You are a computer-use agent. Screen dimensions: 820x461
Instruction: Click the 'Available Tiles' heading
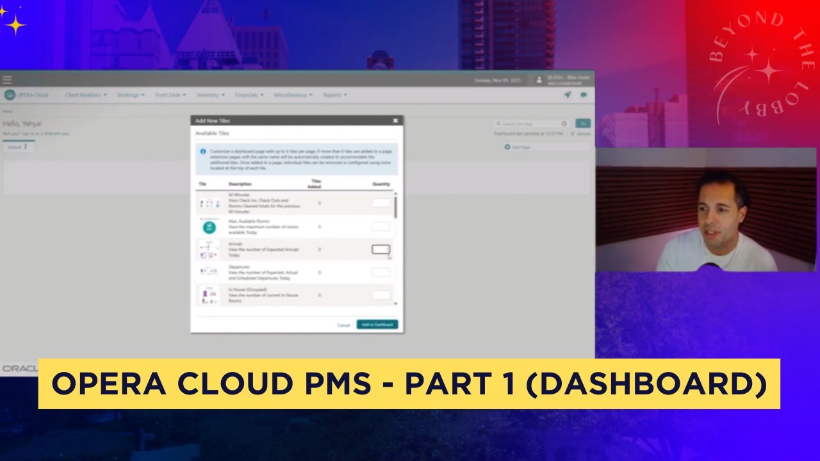(x=212, y=133)
